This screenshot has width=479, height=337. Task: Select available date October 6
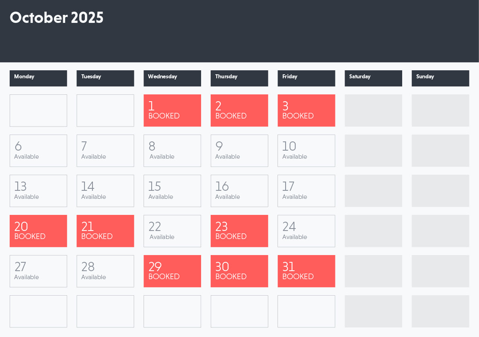click(x=38, y=151)
